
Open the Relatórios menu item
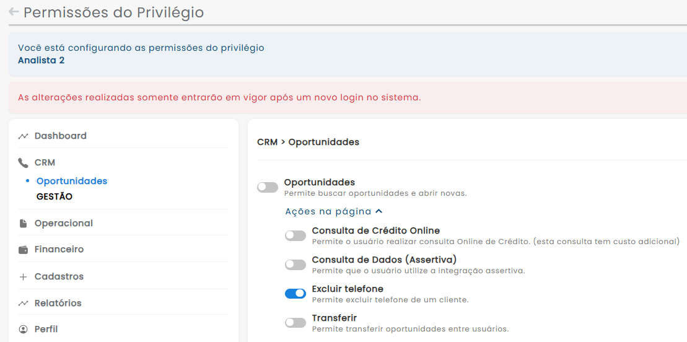[58, 303]
